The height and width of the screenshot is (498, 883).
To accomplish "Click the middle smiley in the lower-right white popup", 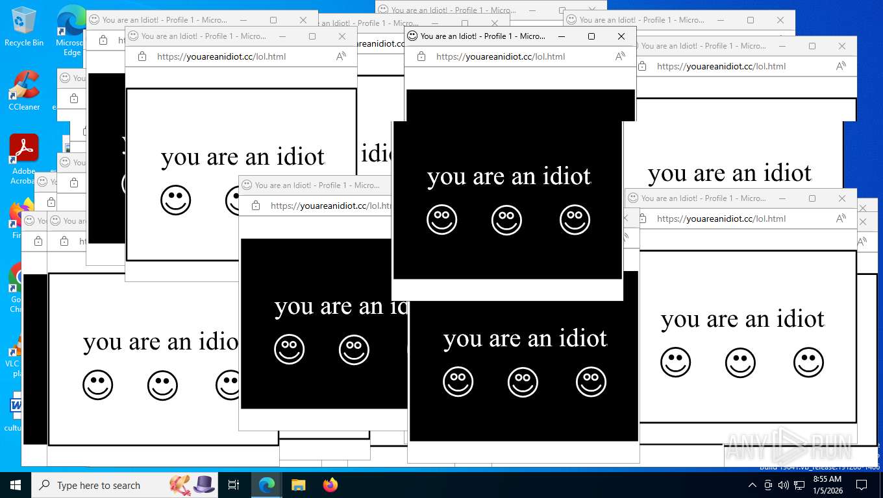I will coord(740,362).
